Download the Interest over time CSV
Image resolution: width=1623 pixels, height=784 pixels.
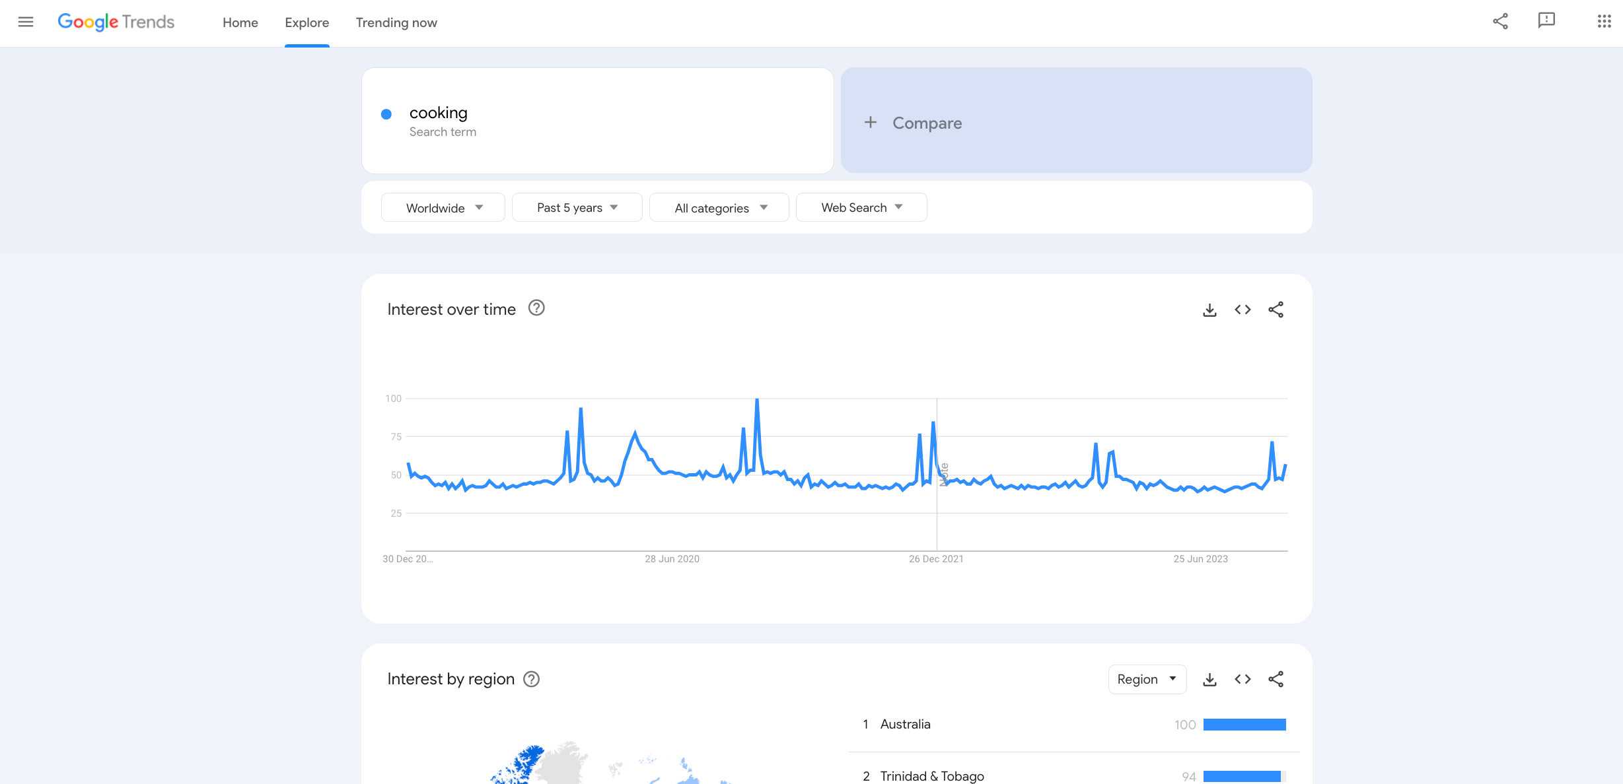pos(1209,310)
